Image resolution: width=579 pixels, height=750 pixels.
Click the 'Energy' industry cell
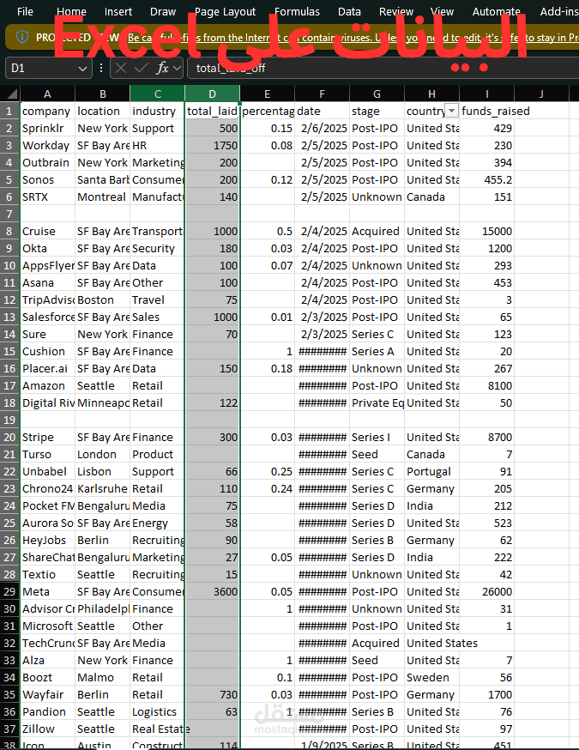(157, 523)
